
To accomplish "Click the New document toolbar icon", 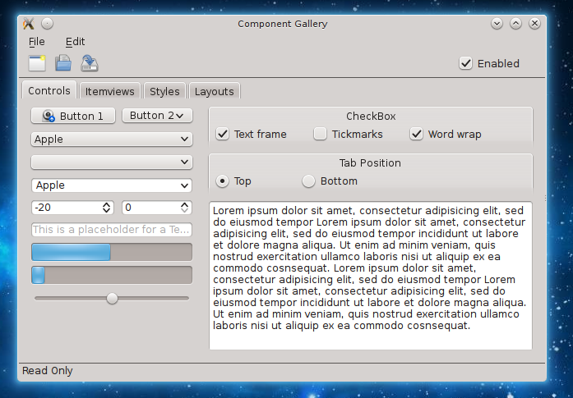I will click(37, 63).
